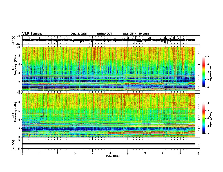This screenshot has height=172, width=223.
Task: Click the '8' tick on the Time axis
Action: click(163, 153)
